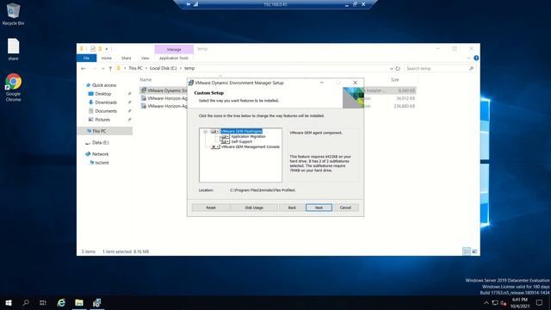Click the Properties icon in Quick Access Toolbar

point(93,49)
